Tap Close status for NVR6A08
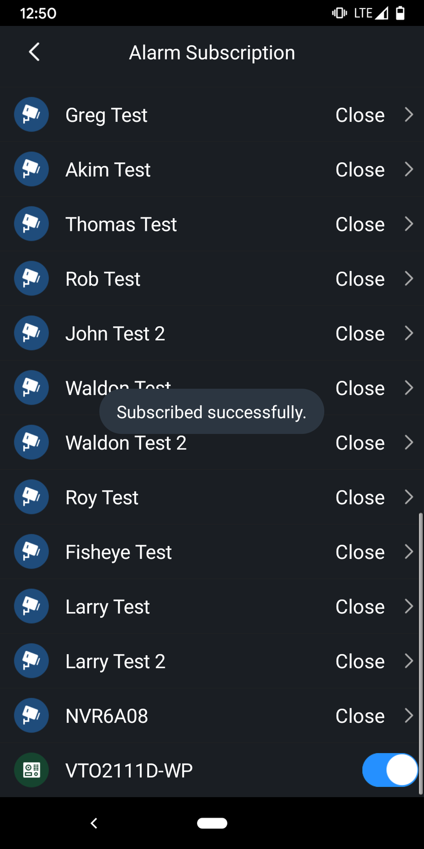Viewport: 424px width, 849px height. tap(360, 716)
